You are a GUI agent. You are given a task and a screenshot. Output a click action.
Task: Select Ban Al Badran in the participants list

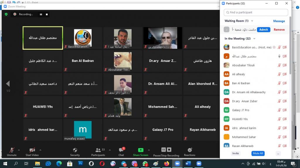241,83
